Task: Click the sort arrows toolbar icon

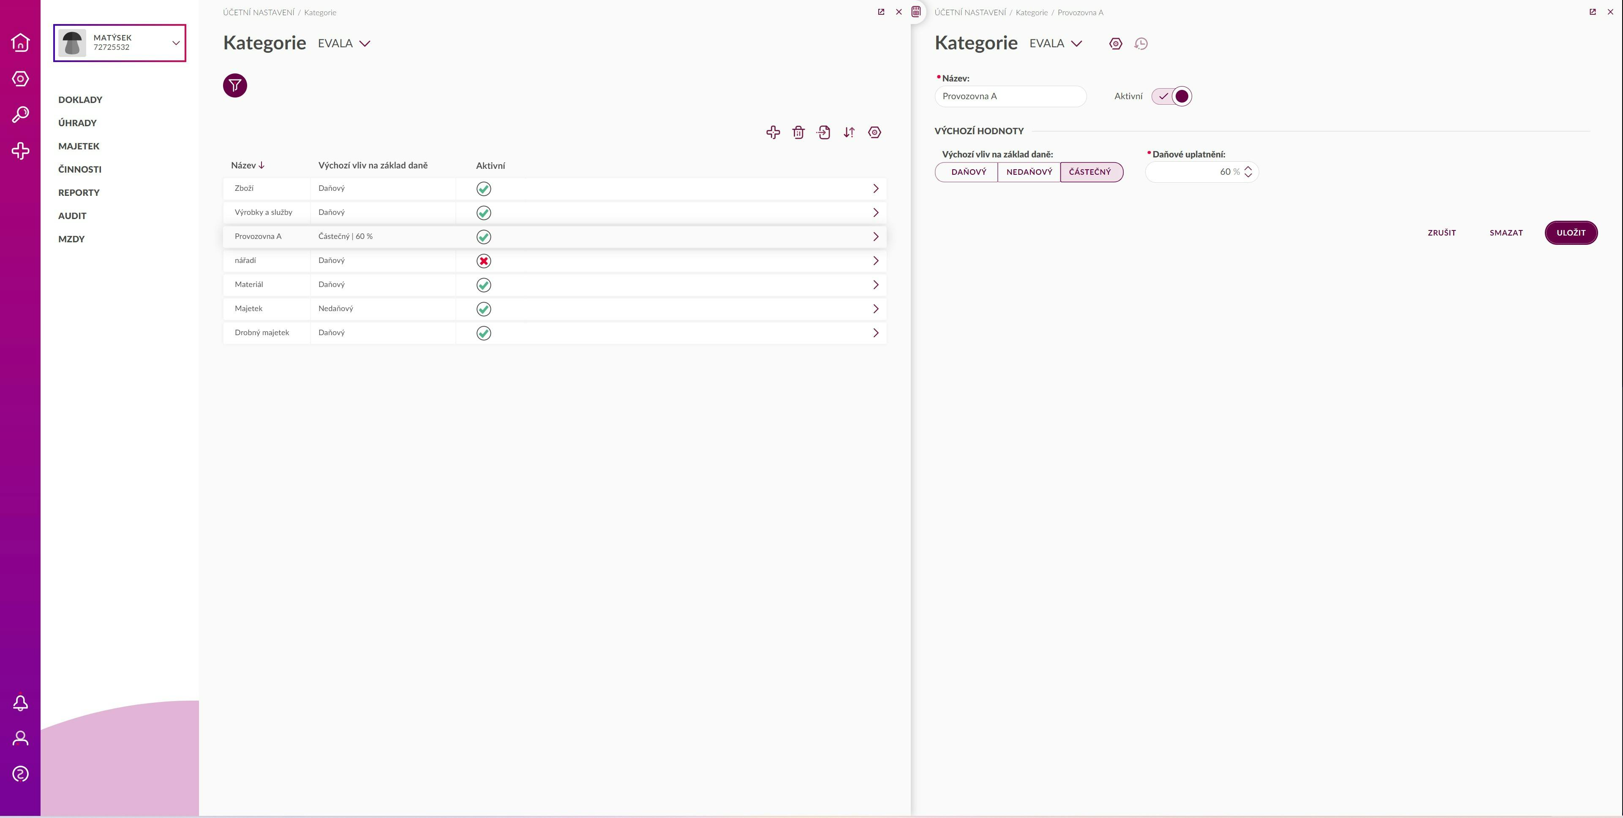Action: pos(849,132)
